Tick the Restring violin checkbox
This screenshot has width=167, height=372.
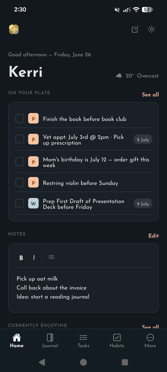point(19,183)
